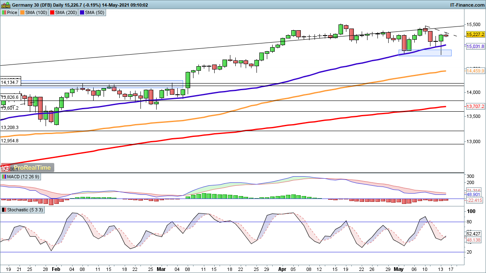Click the DEMO candlestick icon in title bar
Viewport: 486px width, 273px height.
6,5
